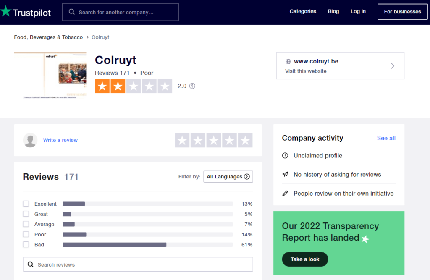Image resolution: width=430 pixels, height=280 pixels.
Task: Click the Write a review link
Action: click(60, 140)
